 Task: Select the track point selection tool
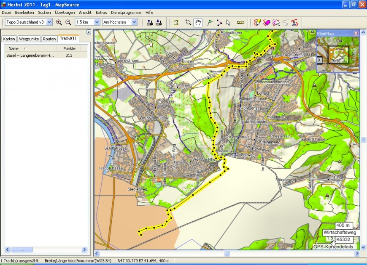click(x=276, y=22)
